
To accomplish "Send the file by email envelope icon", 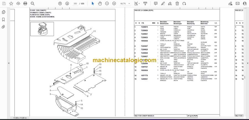I will [x=238, y=4].
